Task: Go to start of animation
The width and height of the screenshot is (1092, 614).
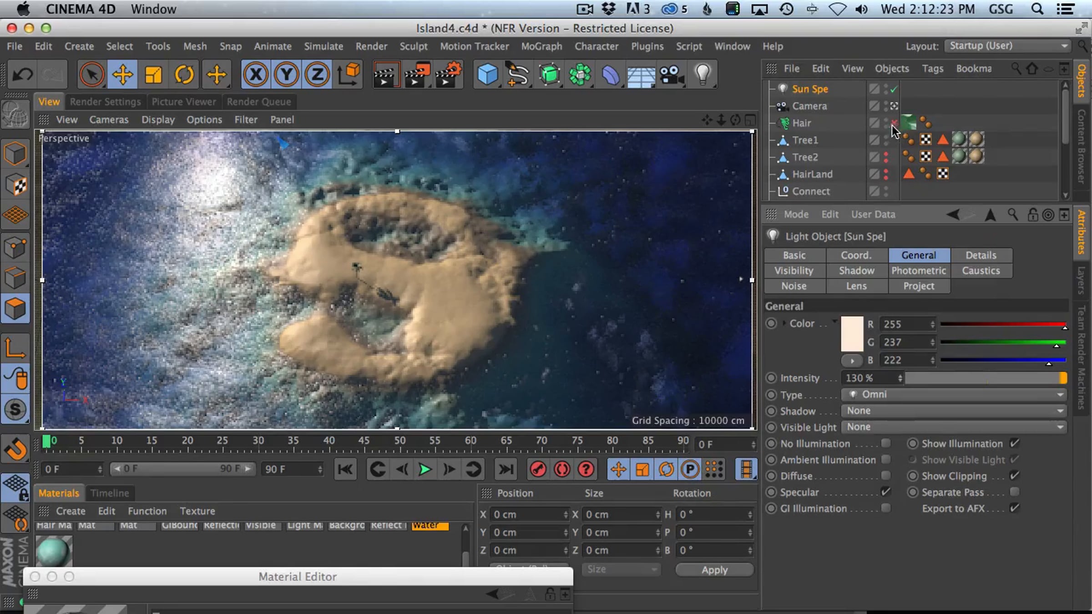Action: coord(345,469)
